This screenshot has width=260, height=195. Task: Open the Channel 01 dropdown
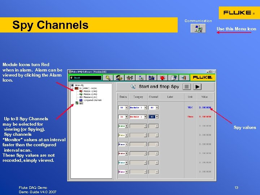coord(157,108)
